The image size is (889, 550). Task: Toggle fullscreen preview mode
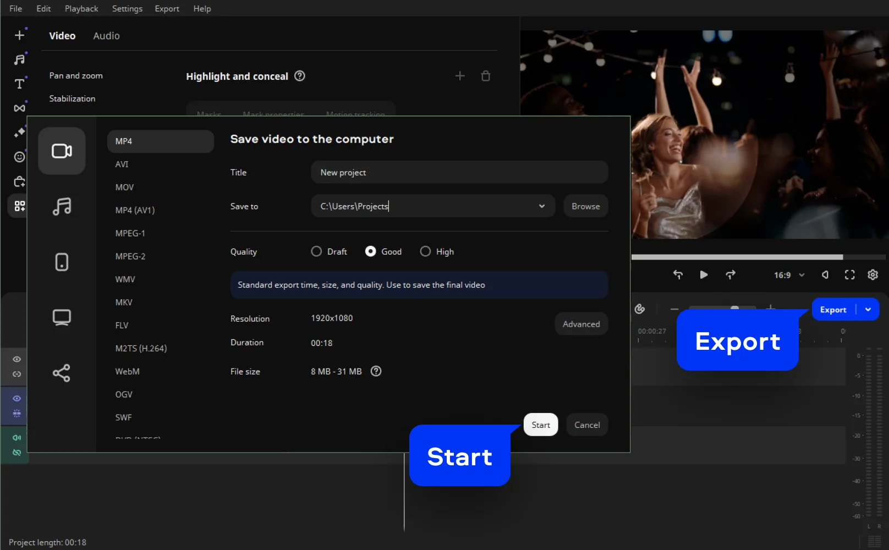(x=849, y=275)
